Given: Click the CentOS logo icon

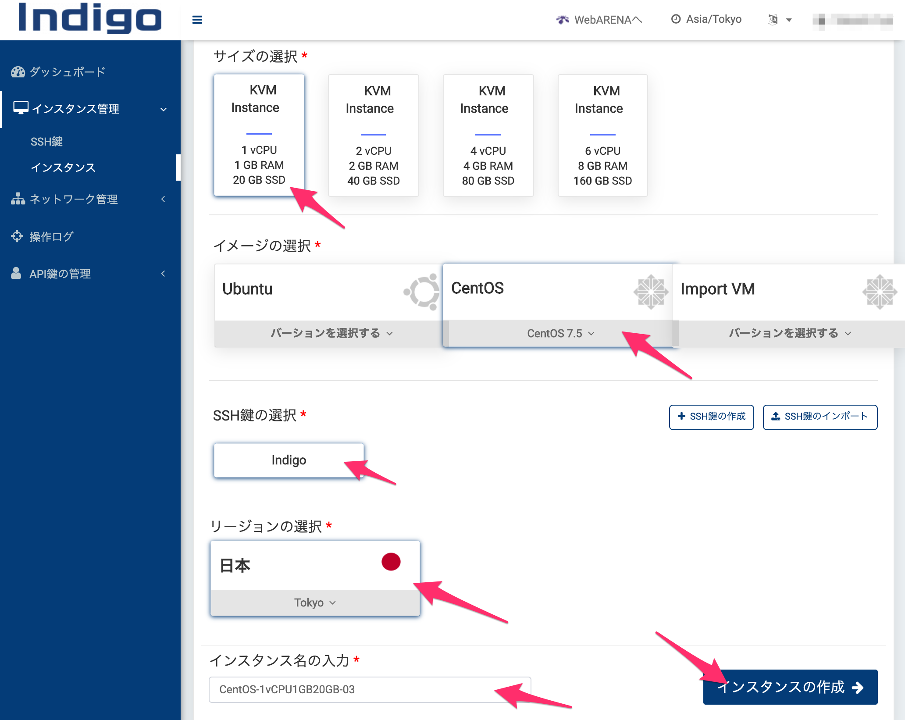Looking at the screenshot, I should pyautogui.click(x=651, y=292).
